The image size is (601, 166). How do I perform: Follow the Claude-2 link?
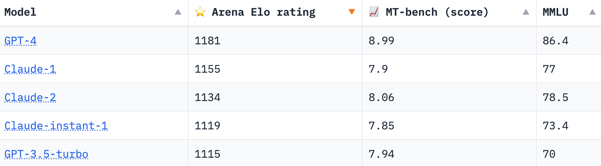30,97
